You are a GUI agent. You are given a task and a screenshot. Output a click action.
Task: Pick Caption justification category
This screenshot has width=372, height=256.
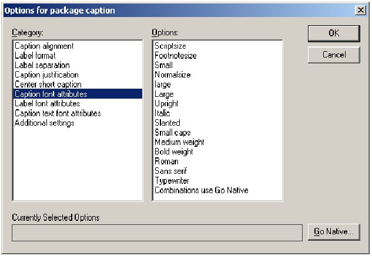(x=46, y=75)
